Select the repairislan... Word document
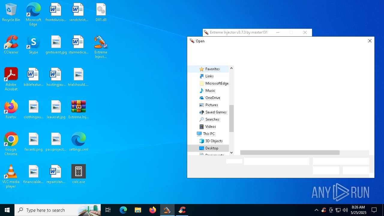 56,175
